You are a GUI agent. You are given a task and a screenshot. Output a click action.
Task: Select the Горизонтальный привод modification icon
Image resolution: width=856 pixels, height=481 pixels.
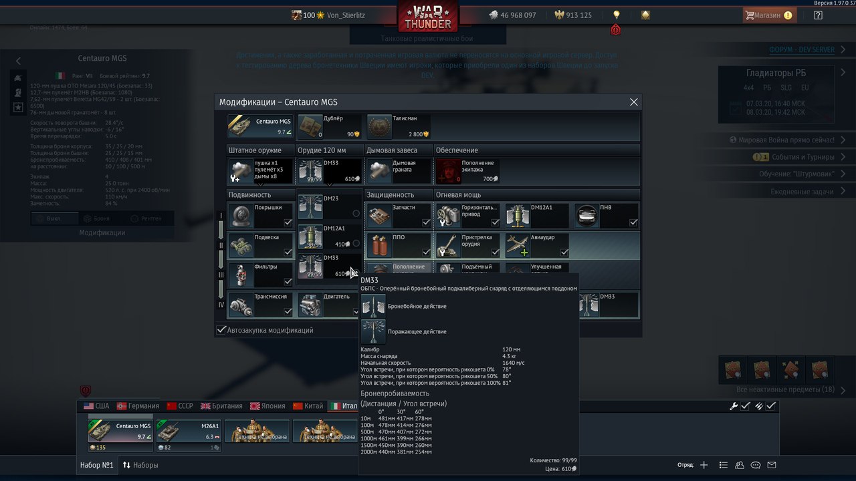click(448, 216)
